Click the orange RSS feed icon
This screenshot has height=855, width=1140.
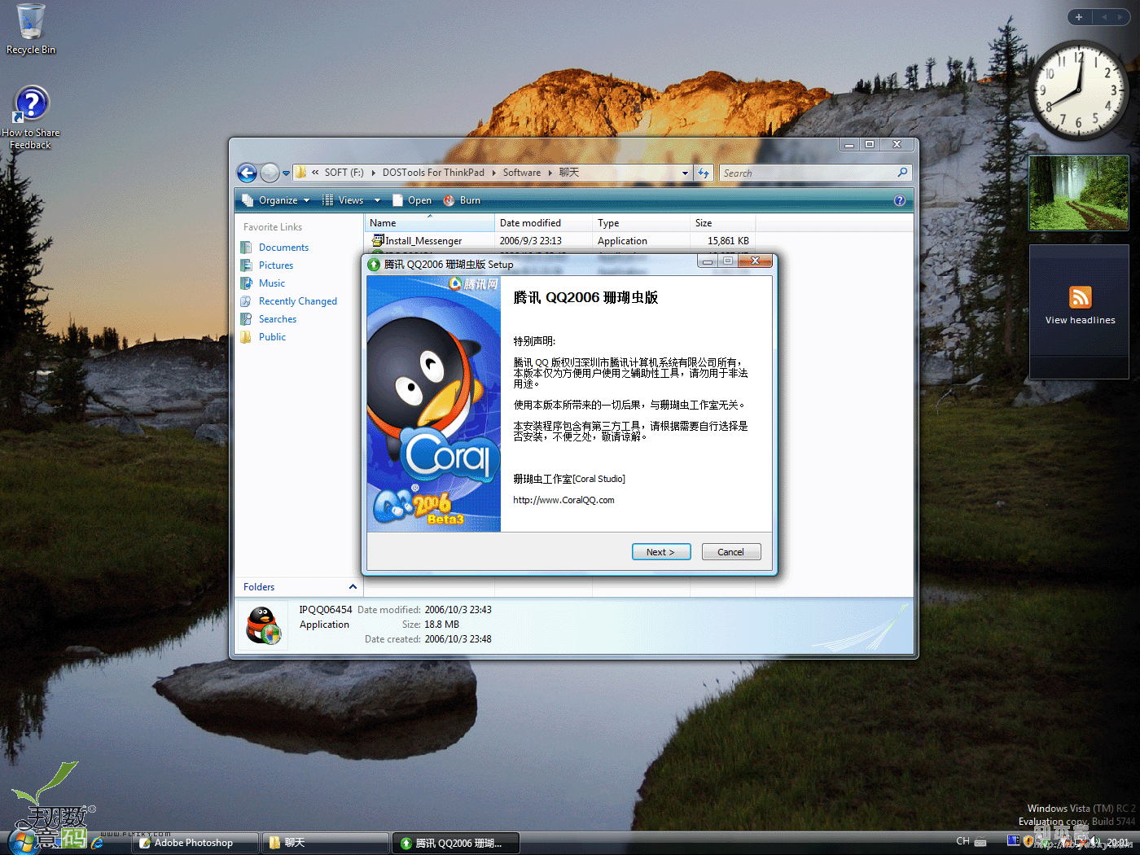click(x=1081, y=297)
